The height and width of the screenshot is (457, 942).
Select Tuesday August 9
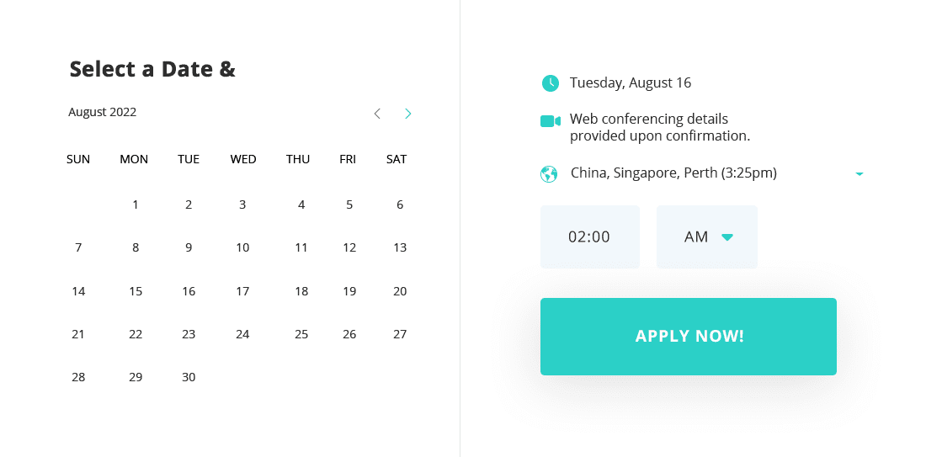pyautogui.click(x=189, y=247)
